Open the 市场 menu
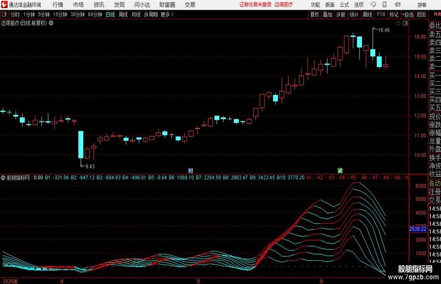 pos(78,5)
